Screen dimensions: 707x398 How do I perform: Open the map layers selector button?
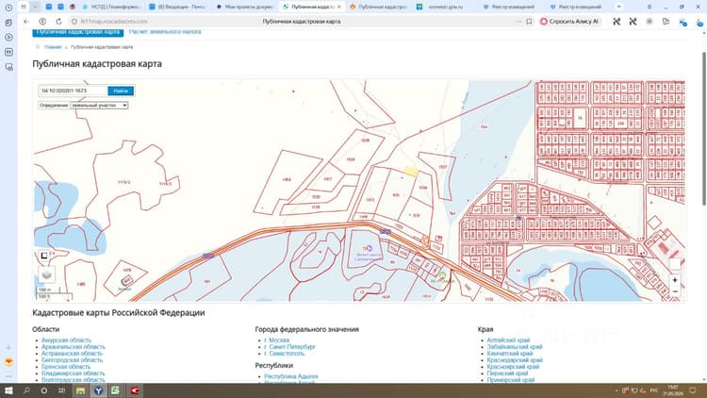[46, 274]
